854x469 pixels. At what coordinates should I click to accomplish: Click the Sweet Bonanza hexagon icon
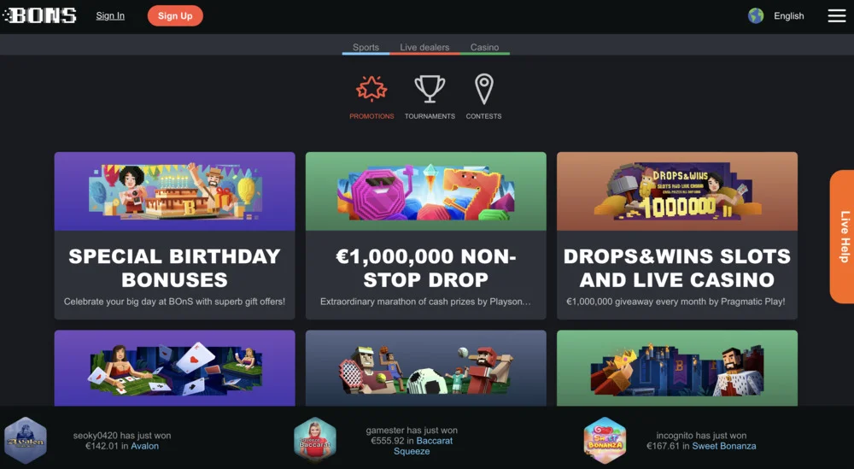pos(605,440)
